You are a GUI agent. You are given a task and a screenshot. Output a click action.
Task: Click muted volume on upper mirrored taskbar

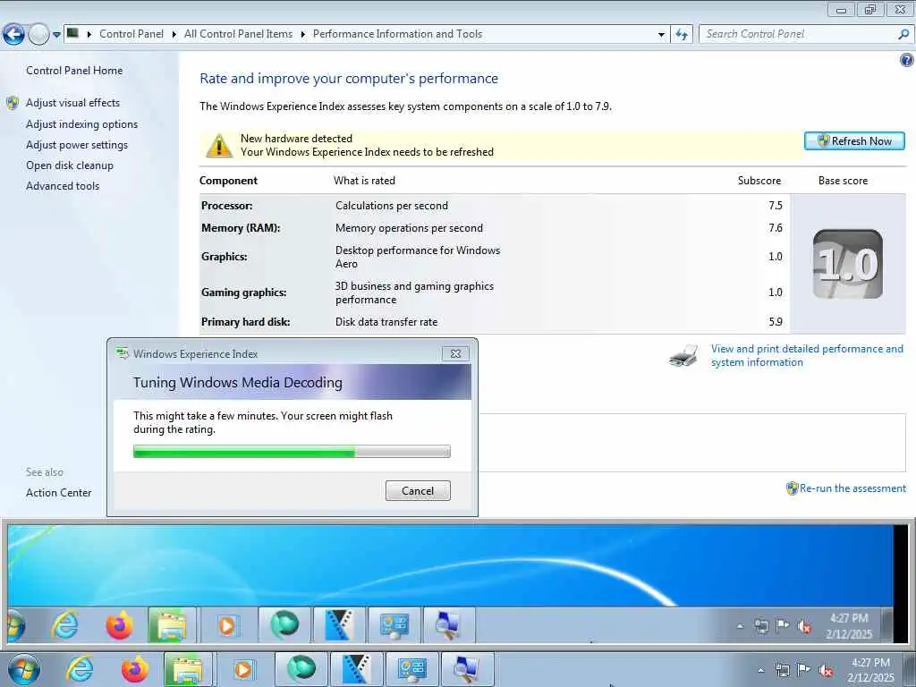pos(804,627)
